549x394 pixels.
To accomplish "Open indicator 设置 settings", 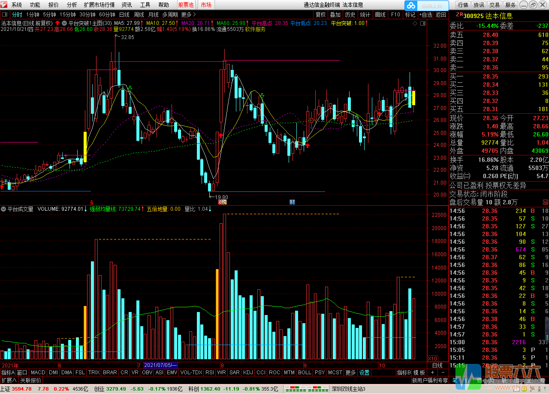I will [x=365, y=373].
